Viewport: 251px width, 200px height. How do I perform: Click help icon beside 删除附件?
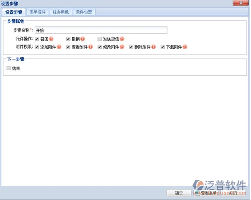click(x=153, y=47)
